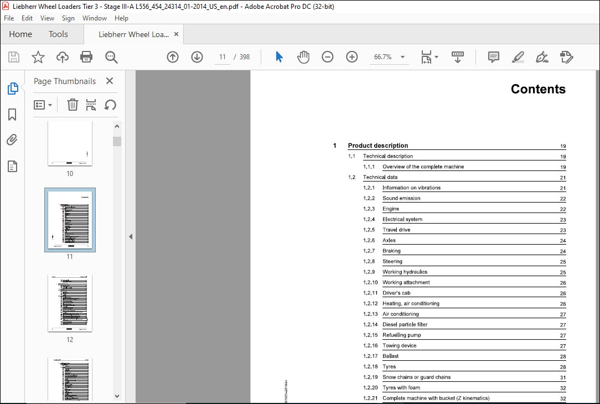Viewport: 600px width, 404px height.
Task: Switch to the Home tab
Action: pyautogui.click(x=20, y=34)
